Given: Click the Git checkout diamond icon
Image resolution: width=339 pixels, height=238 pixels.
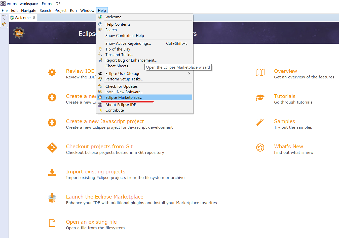Looking at the screenshot, I should 52,148.
